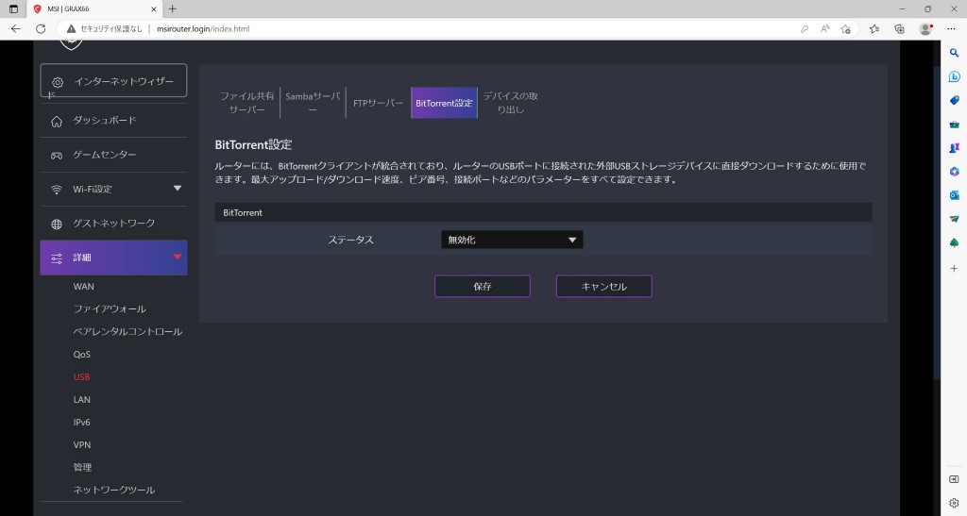Open the sidebar shopping tag icon
This screenshot has width=967, height=516.
pyautogui.click(x=954, y=100)
